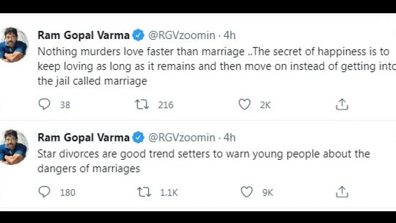Click Ram Gopal Varma name on second tweet
Screen dimensions: 396x223
[83, 138]
